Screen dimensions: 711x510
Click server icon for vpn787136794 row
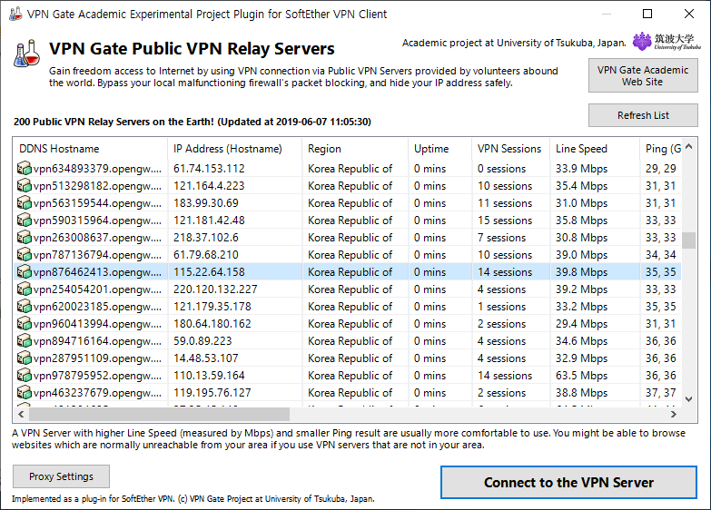coord(24,255)
